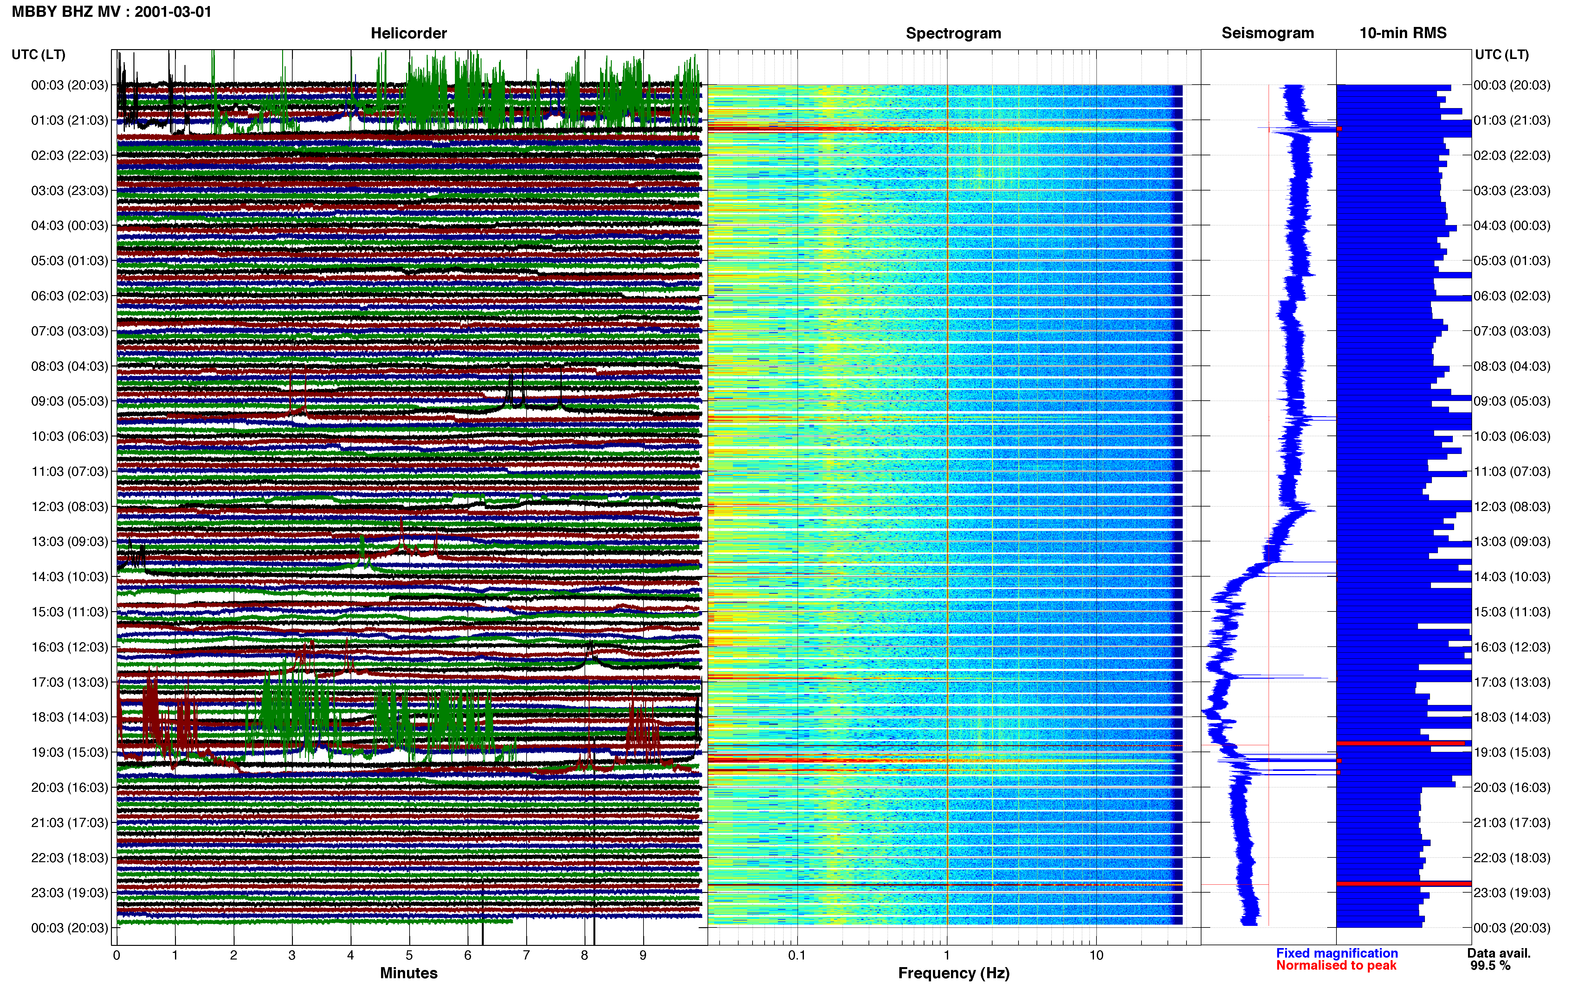This screenshot has width=1591, height=995.
Task: Click the '1' frequency axis tick
Action: [x=947, y=955]
